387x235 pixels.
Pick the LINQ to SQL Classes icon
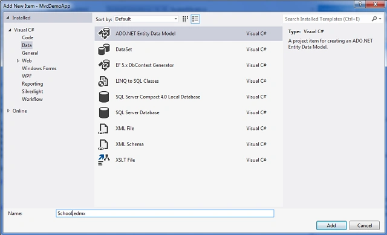point(103,81)
